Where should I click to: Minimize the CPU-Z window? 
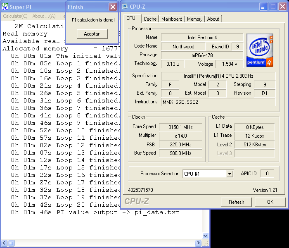pos(263,7)
